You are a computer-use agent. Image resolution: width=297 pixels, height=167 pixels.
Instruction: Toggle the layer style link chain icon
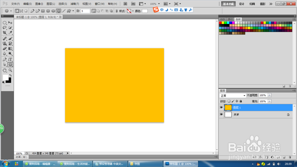click(x=117, y=11)
